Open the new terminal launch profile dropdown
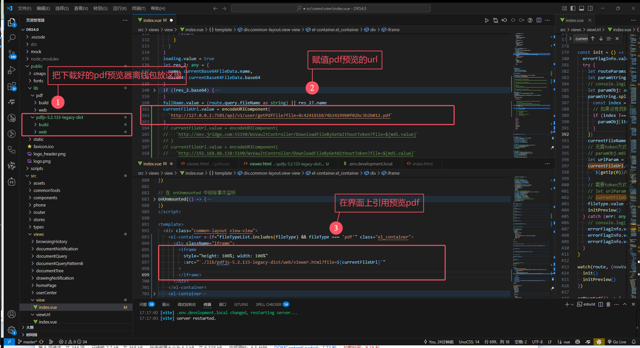 coord(572,304)
